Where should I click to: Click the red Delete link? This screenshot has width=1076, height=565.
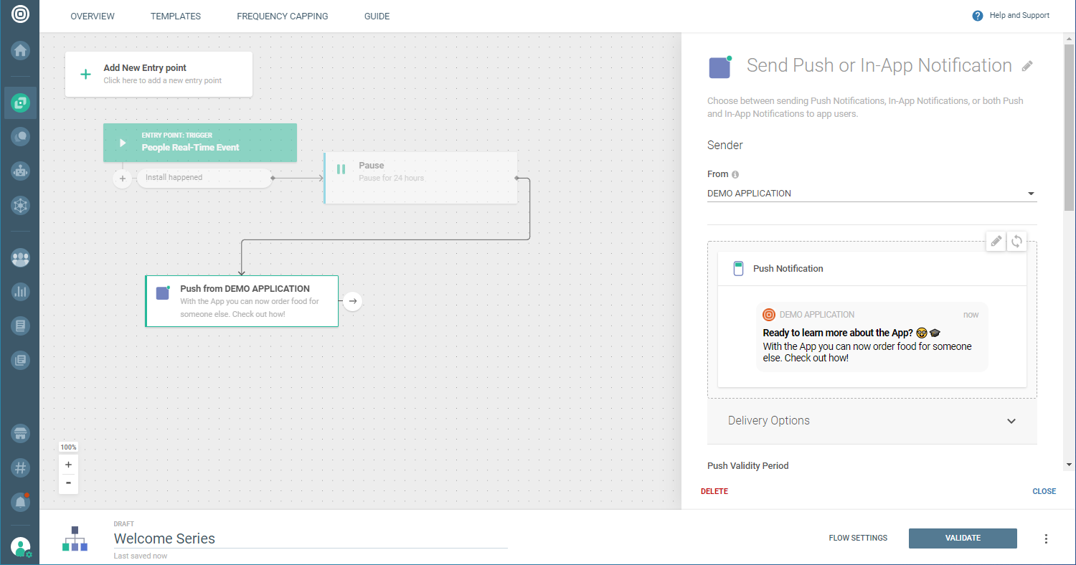click(714, 492)
